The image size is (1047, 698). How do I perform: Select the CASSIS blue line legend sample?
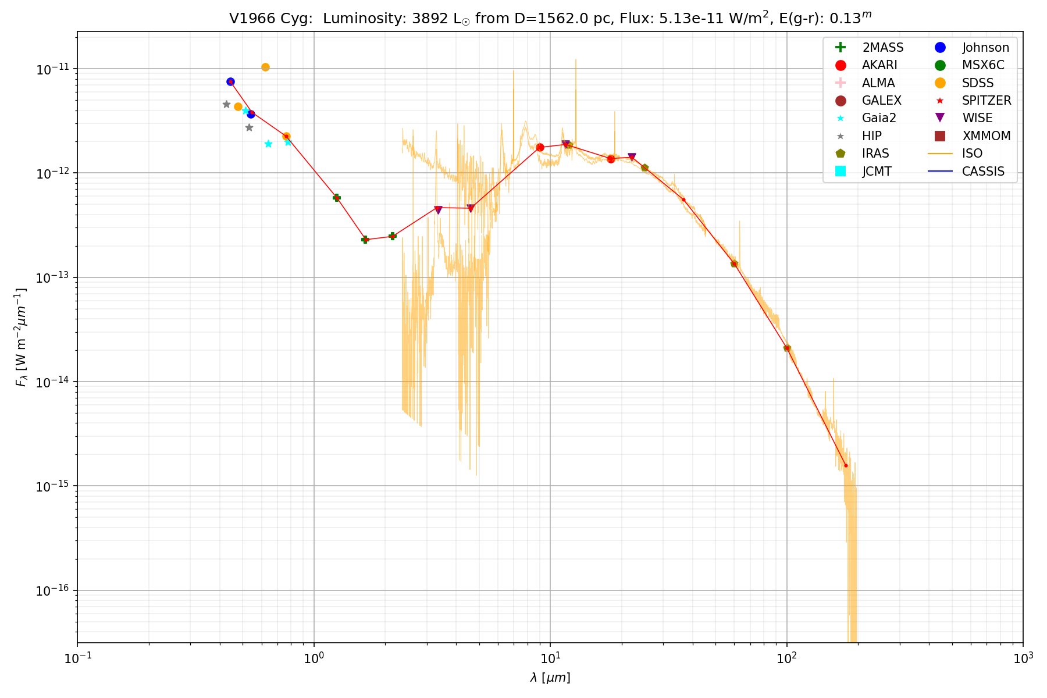pos(940,172)
